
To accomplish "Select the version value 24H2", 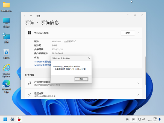I will 54,45.
